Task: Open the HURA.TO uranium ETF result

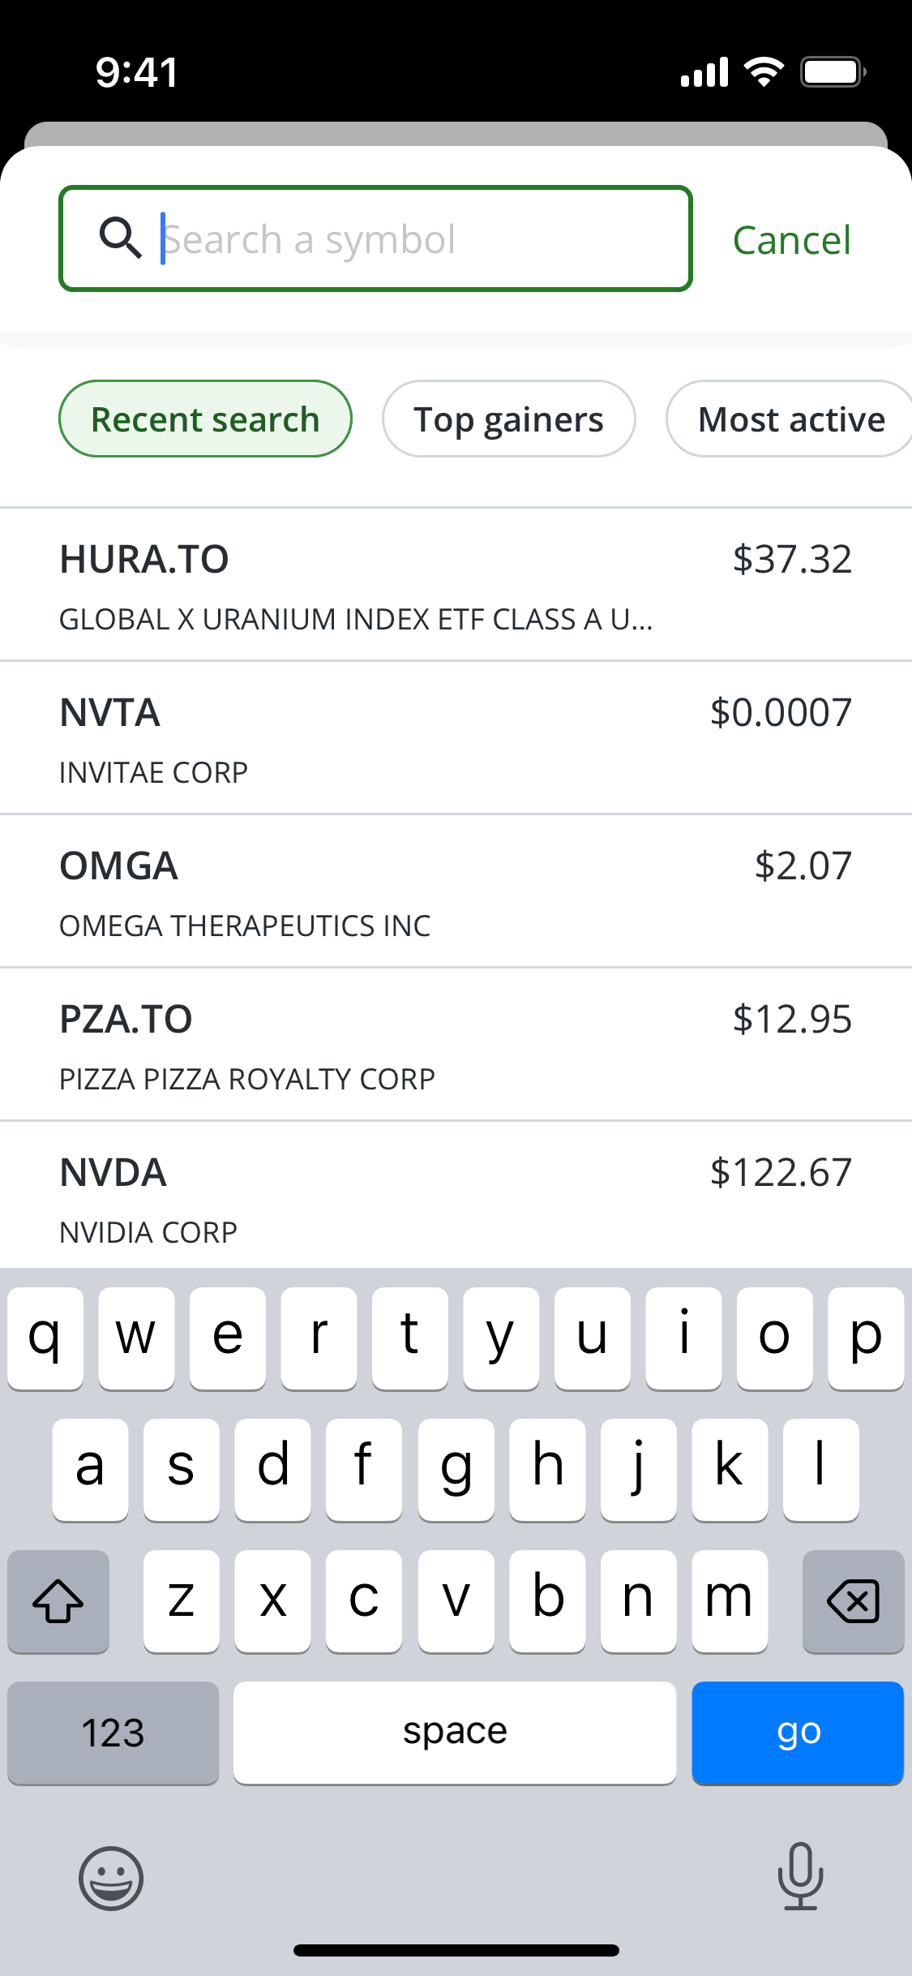Action: click(x=456, y=586)
